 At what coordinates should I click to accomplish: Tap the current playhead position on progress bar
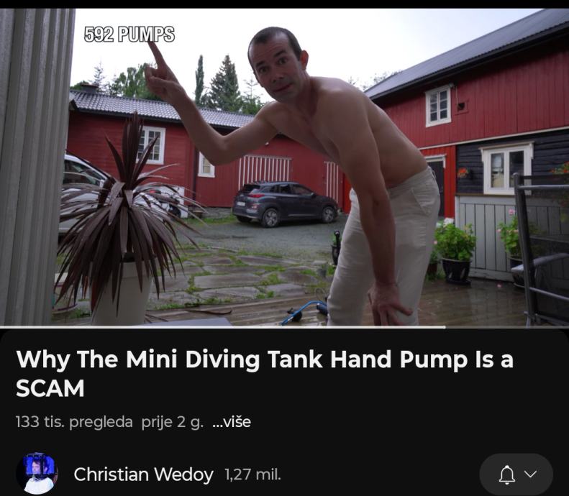445,327
